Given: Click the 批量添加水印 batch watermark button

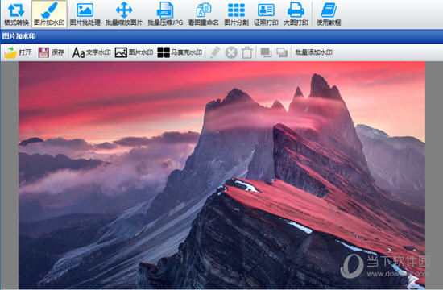Looking at the screenshot, I should pyautogui.click(x=313, y=52).
